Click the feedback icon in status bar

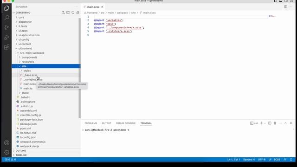click(x=285, y=160)
